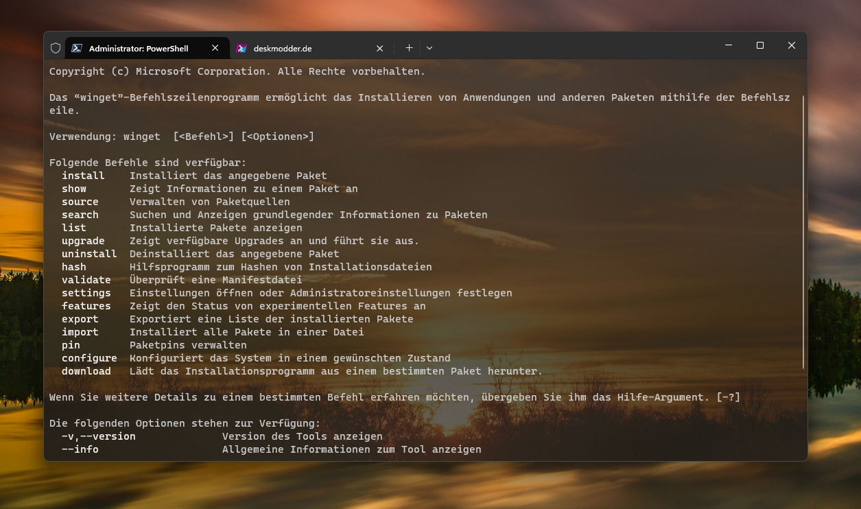Maximize the terminal window
Image resolution: width=861 pixels, height=509 pixels.
pos(760,45)
